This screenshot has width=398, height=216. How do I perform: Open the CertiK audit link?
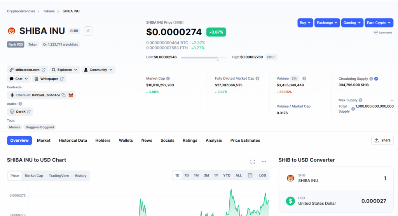click(x=20, y=111)
